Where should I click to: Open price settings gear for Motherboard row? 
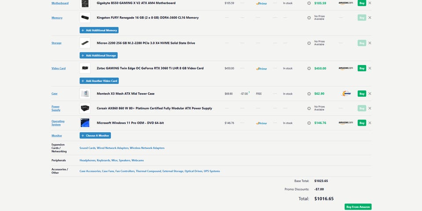[x=309, y=3]
